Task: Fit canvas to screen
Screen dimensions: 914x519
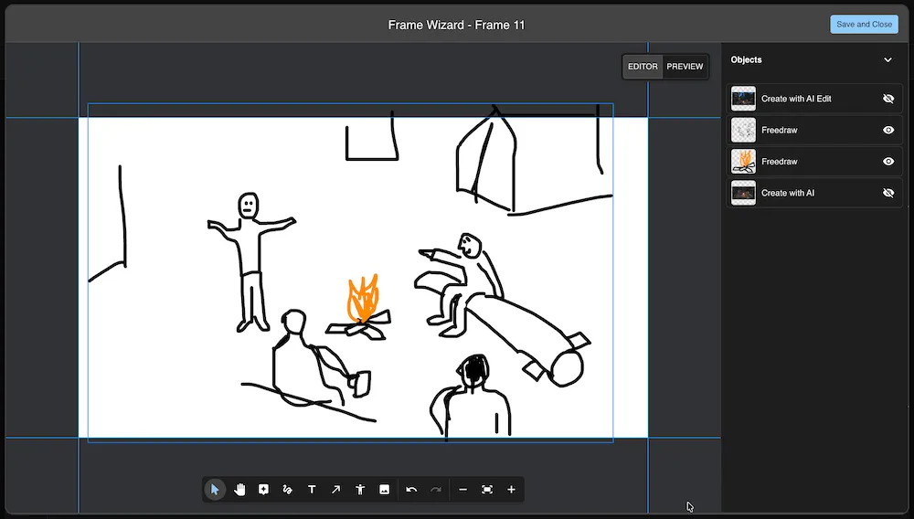Action: coord(487,489)
